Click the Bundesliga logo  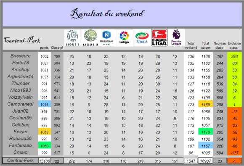159,38
